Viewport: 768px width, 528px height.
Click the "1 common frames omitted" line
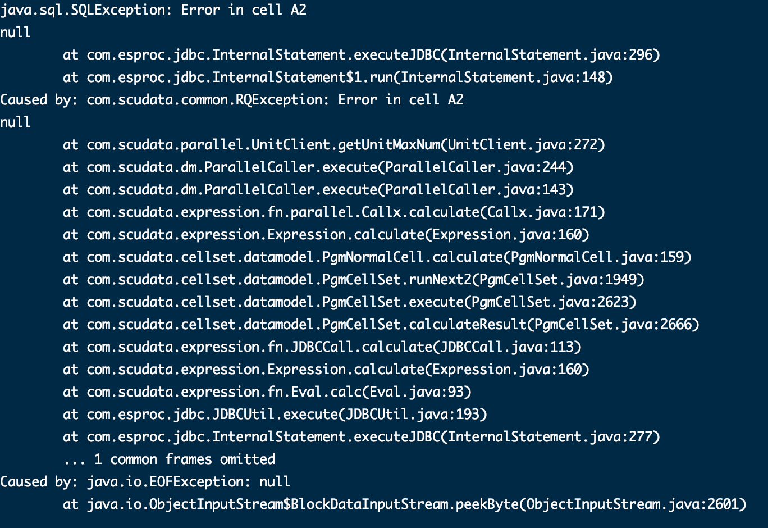coord(169,459)
